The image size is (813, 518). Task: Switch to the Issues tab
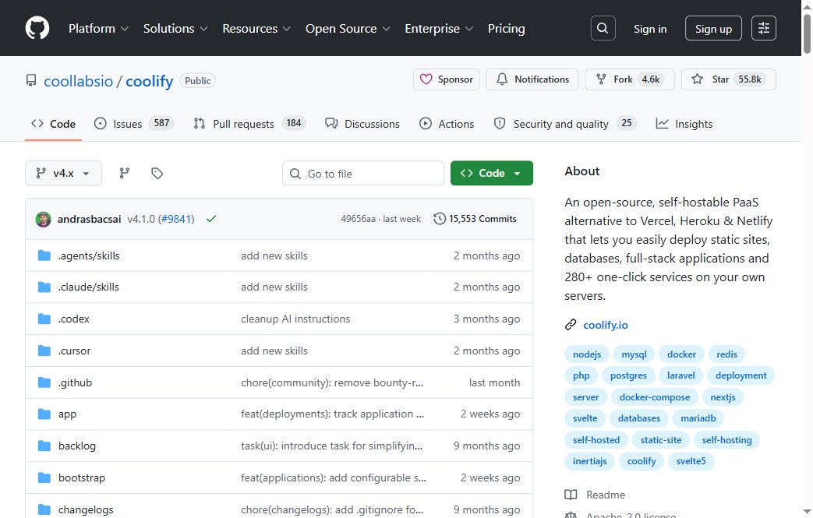134,124
